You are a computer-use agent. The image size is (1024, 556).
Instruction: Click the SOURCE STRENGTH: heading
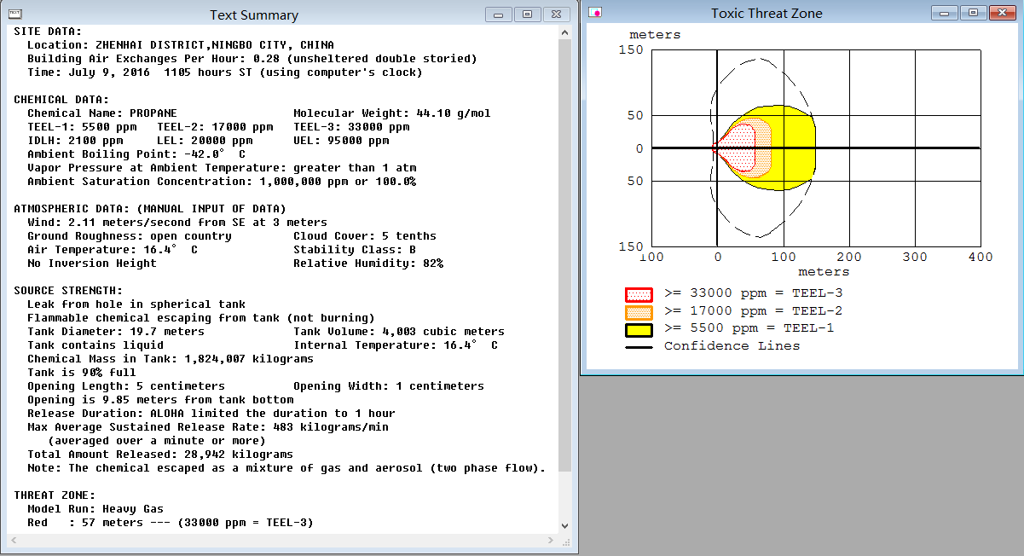click(x=68, y=291)
